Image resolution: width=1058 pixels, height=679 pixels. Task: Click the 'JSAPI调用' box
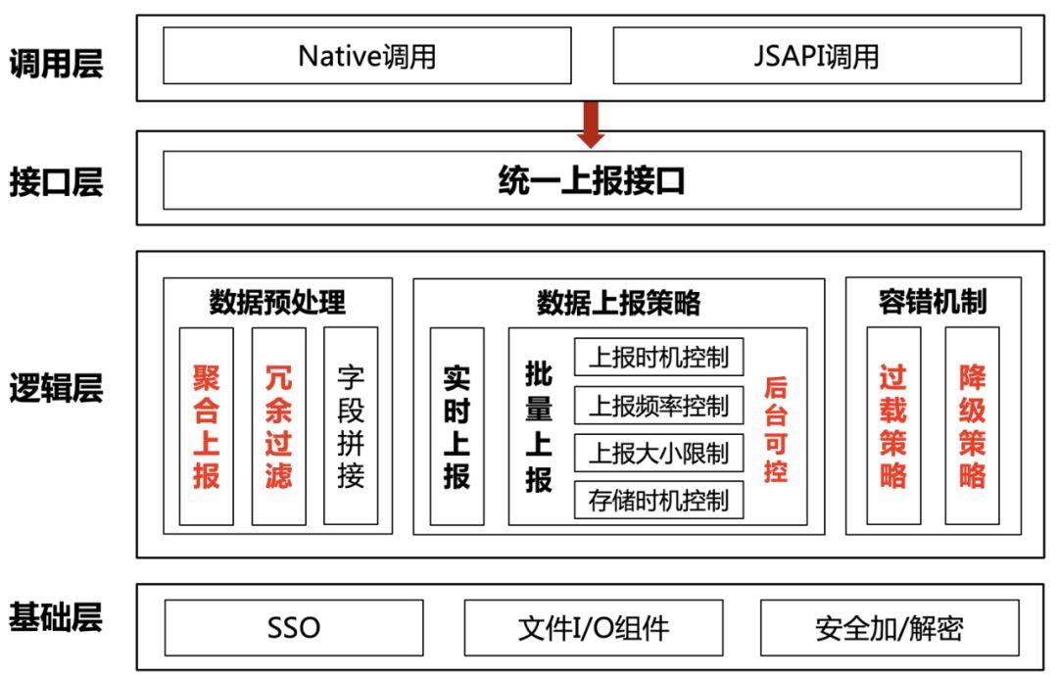[816, 55]
